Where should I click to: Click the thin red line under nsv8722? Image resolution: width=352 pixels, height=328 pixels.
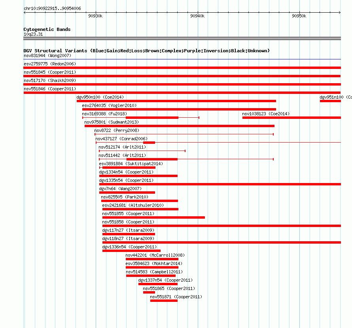click(184, 134)
